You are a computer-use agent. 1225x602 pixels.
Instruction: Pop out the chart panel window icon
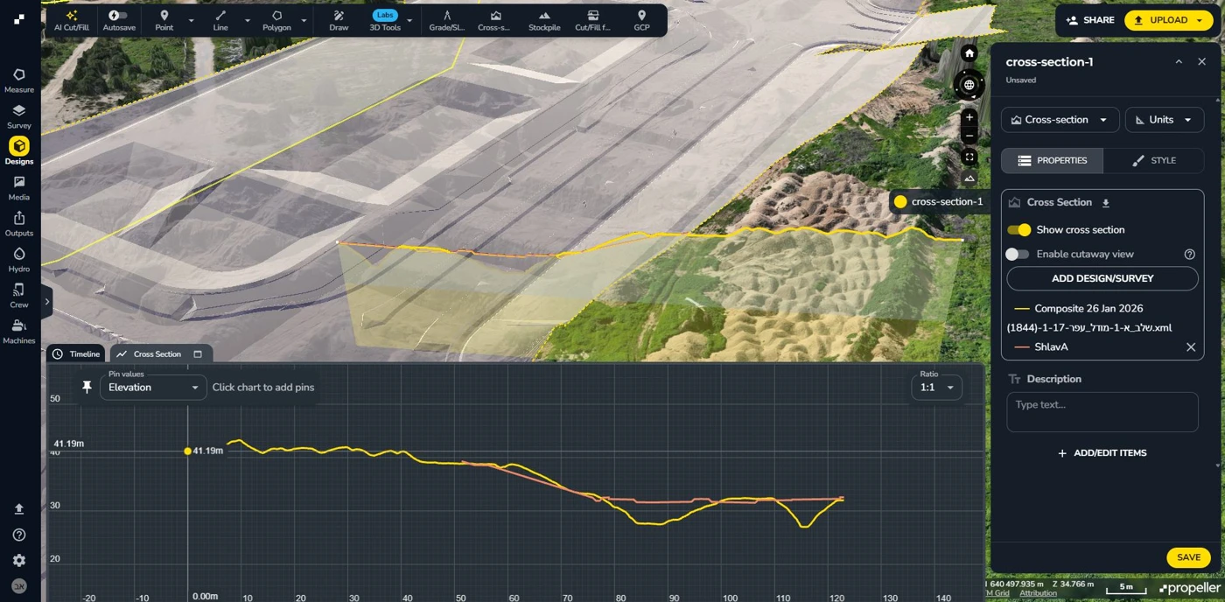[198, 354]
